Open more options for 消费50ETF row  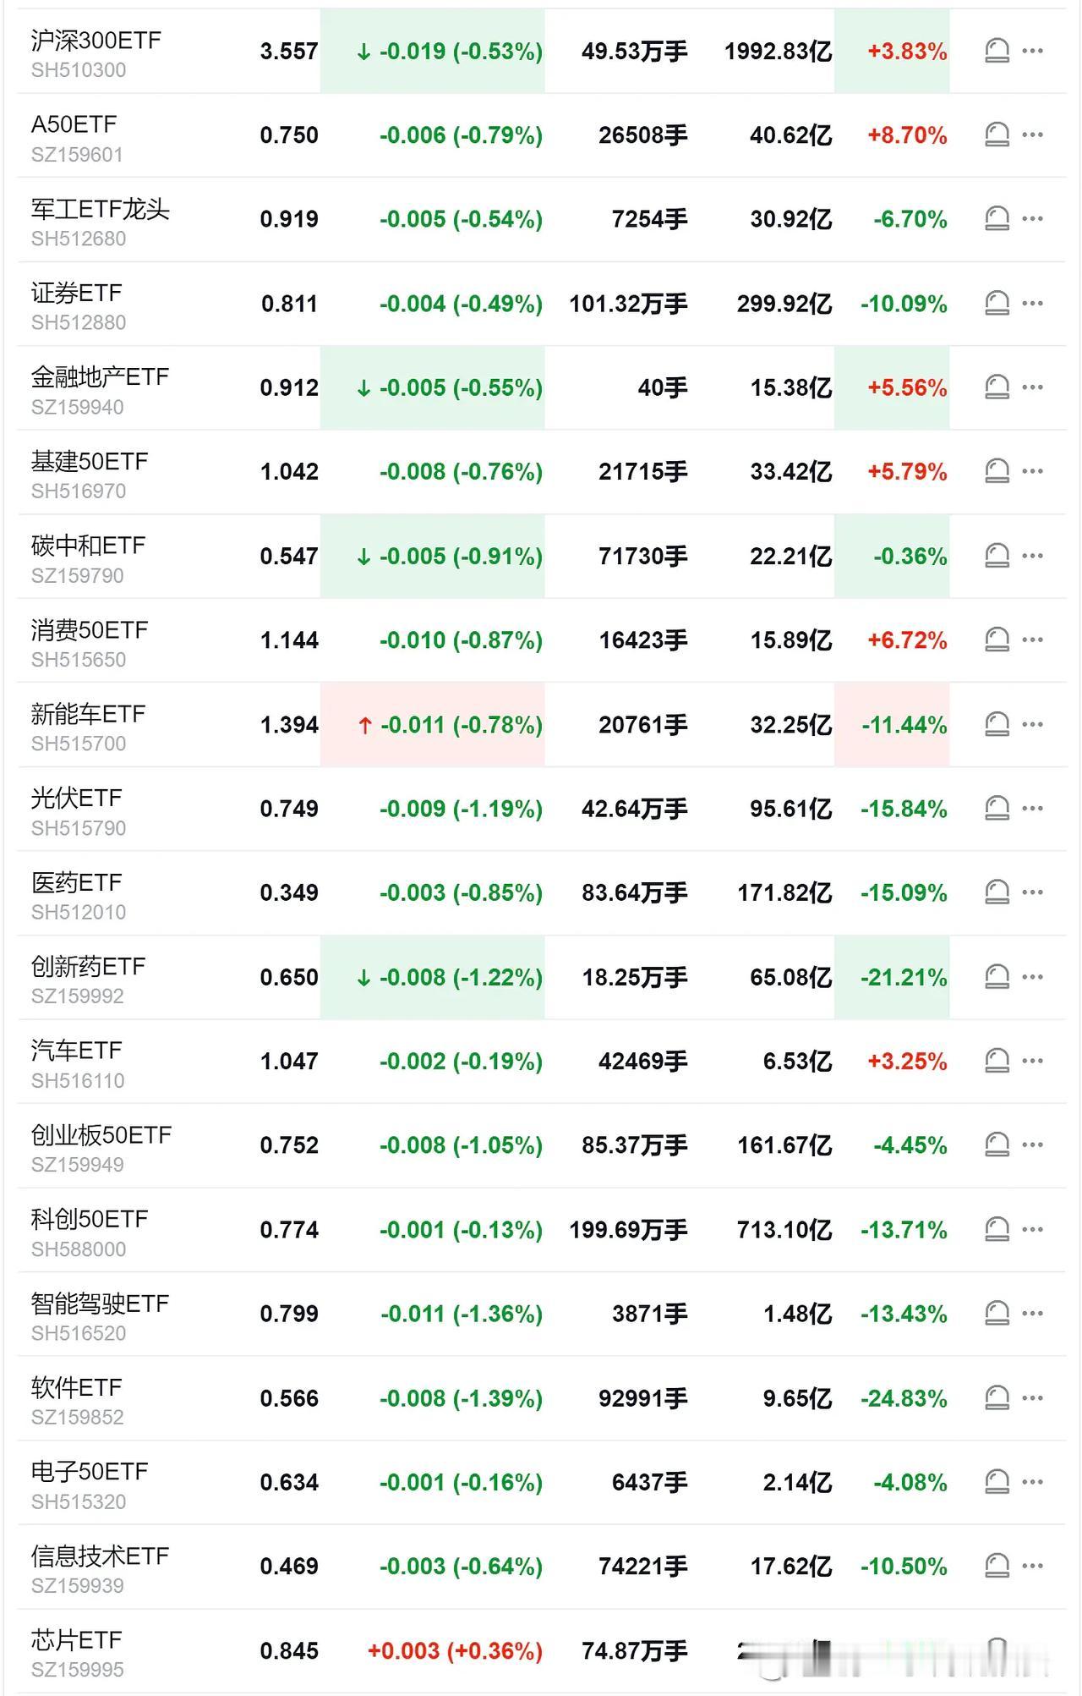pos(1032,639)
